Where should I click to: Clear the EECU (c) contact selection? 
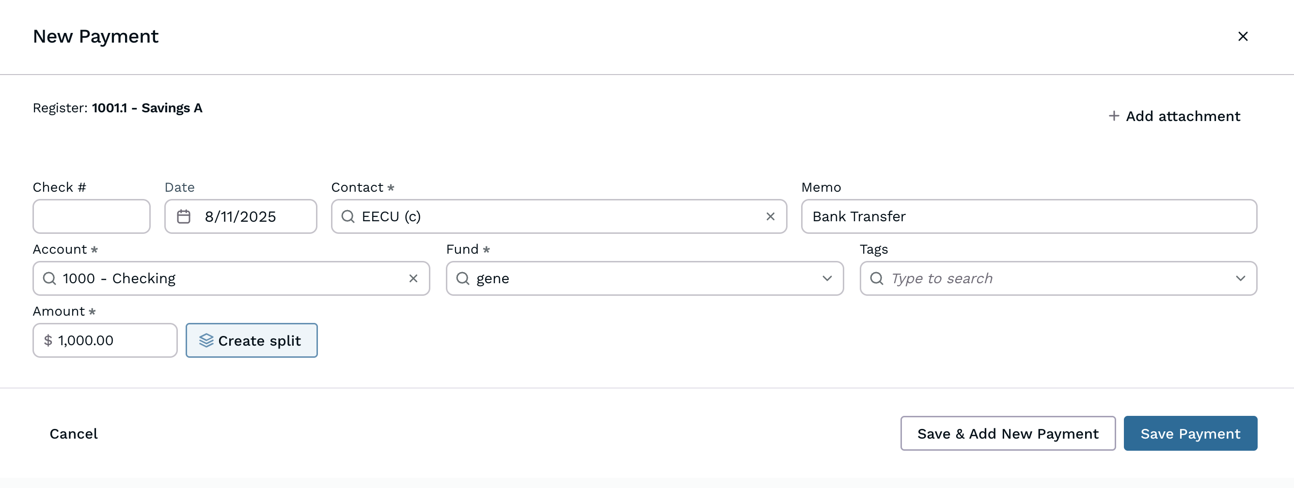point(770,217)
